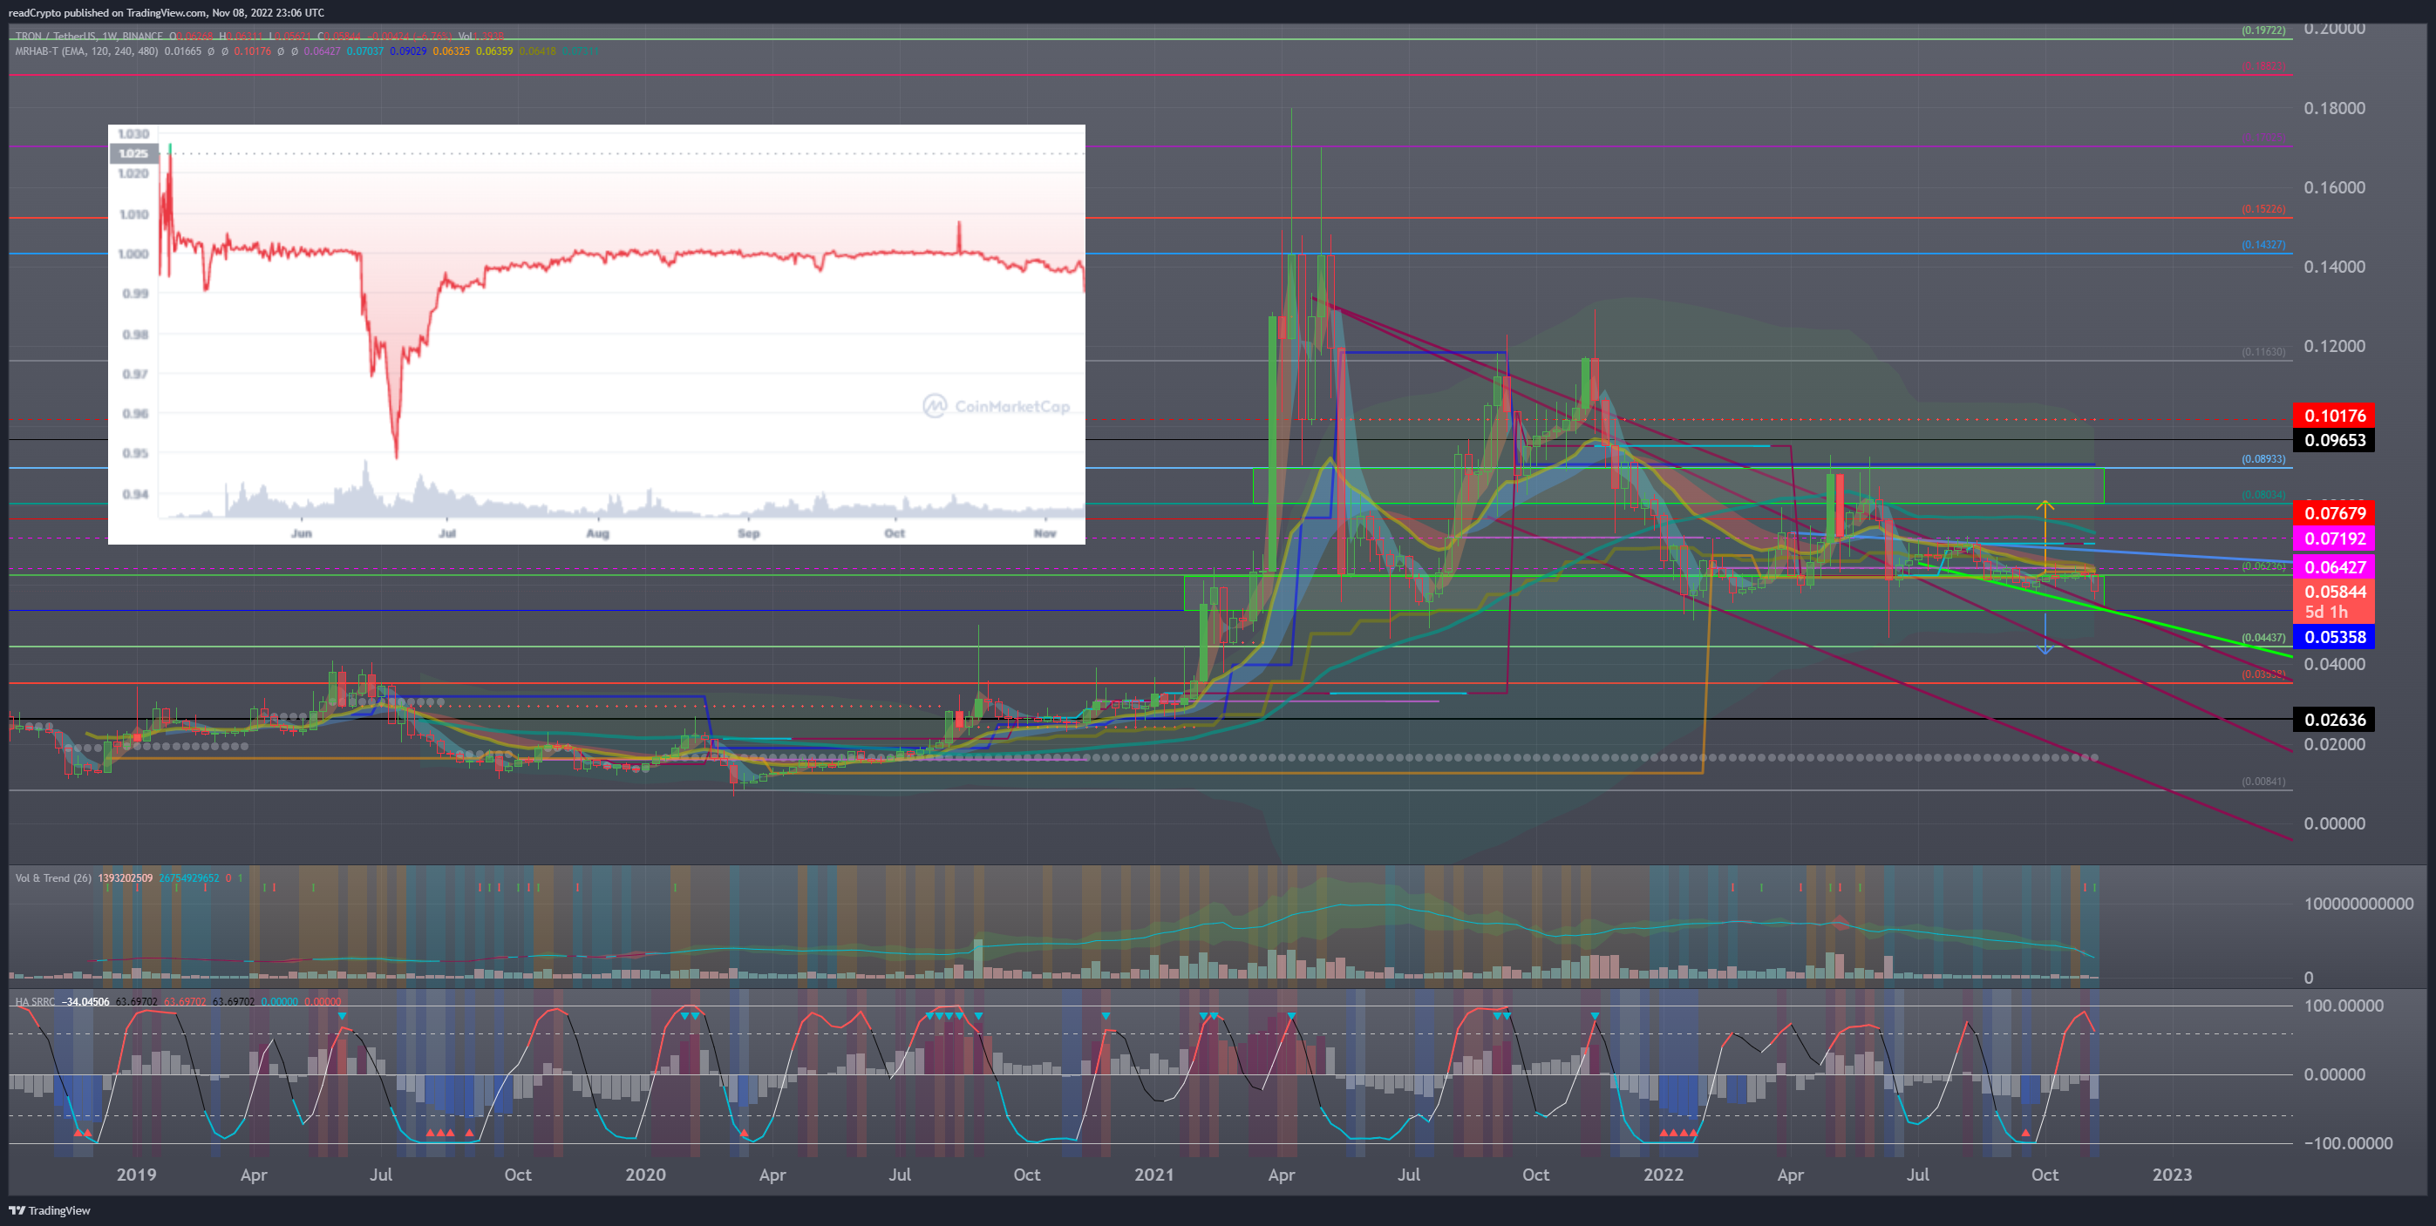Image resolution: width=2436 pixels, height=1226 pixels.
Task: Click the (0.15226) fib level label
Action: pos(2263,209)
